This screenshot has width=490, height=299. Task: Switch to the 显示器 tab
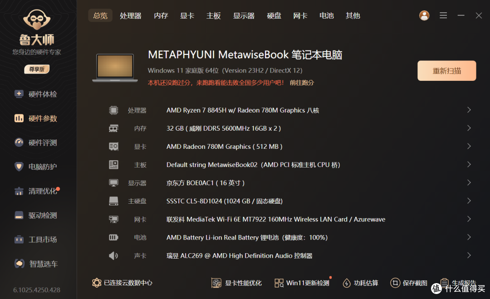coord(244,15)
